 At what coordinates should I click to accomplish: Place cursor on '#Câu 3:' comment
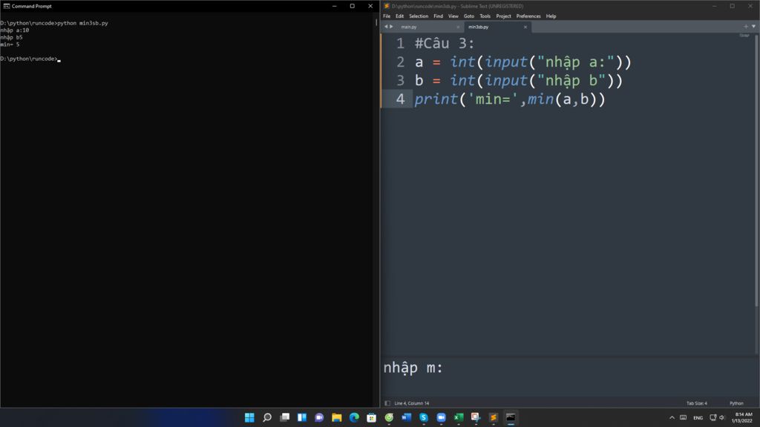tap(445, 44)
